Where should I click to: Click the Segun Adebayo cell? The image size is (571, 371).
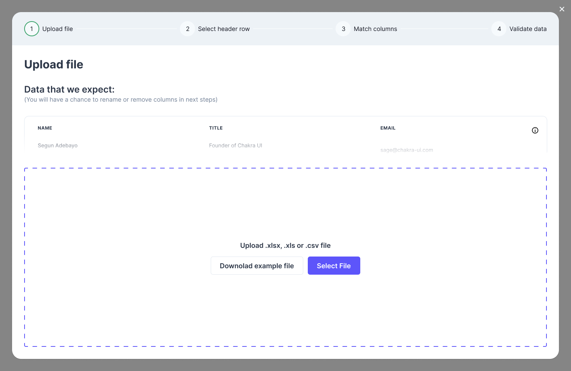[58, 145]
